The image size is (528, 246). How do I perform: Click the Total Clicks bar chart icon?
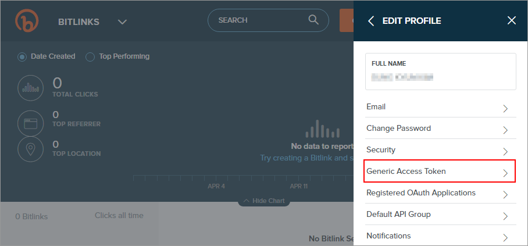click(x=30, y=88)
